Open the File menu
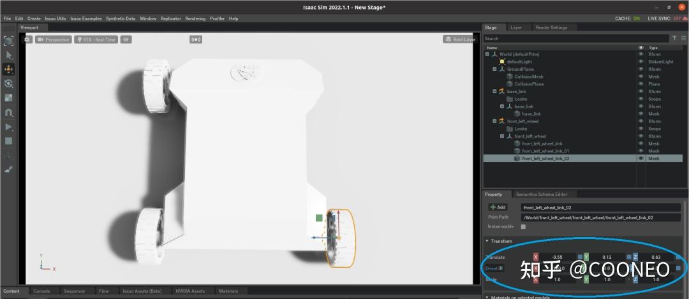The height and width of the screenshot is (299, 689). [7, 18]
